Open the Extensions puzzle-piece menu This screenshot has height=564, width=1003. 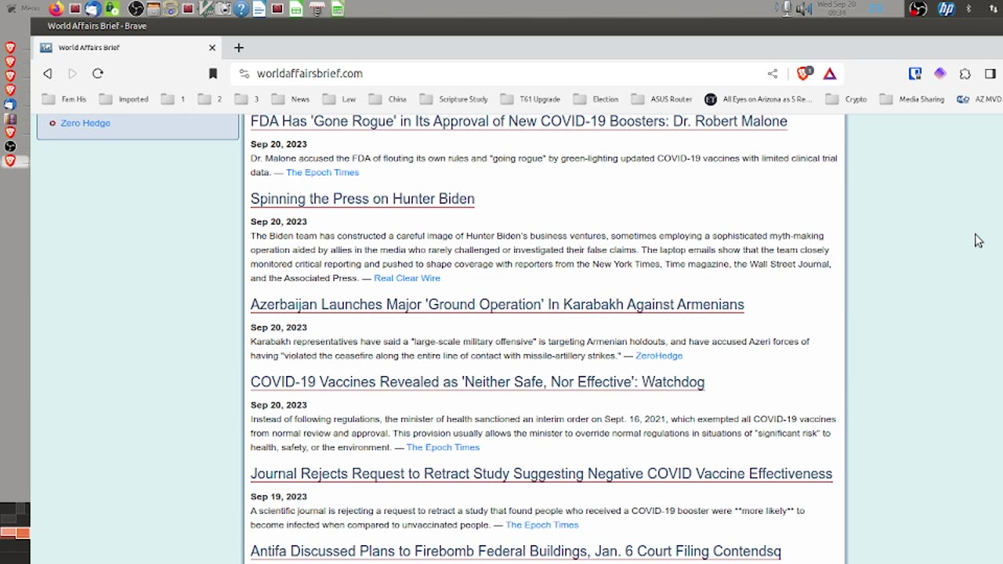[x=965, y=74]
